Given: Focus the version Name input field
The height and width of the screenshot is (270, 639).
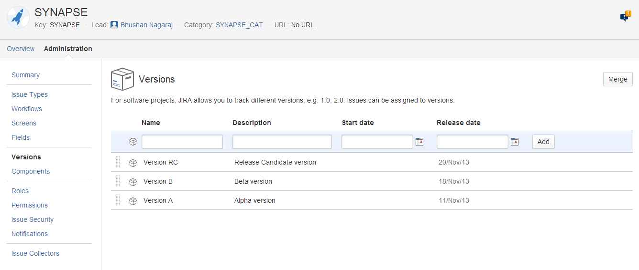Looking at the screenshot, I should [182, 142].
